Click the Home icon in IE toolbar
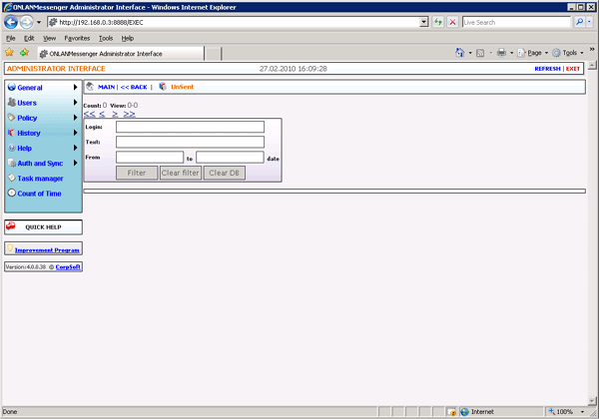Image resolution: width=599 pixels, height=419 pixels. (460, 53)
